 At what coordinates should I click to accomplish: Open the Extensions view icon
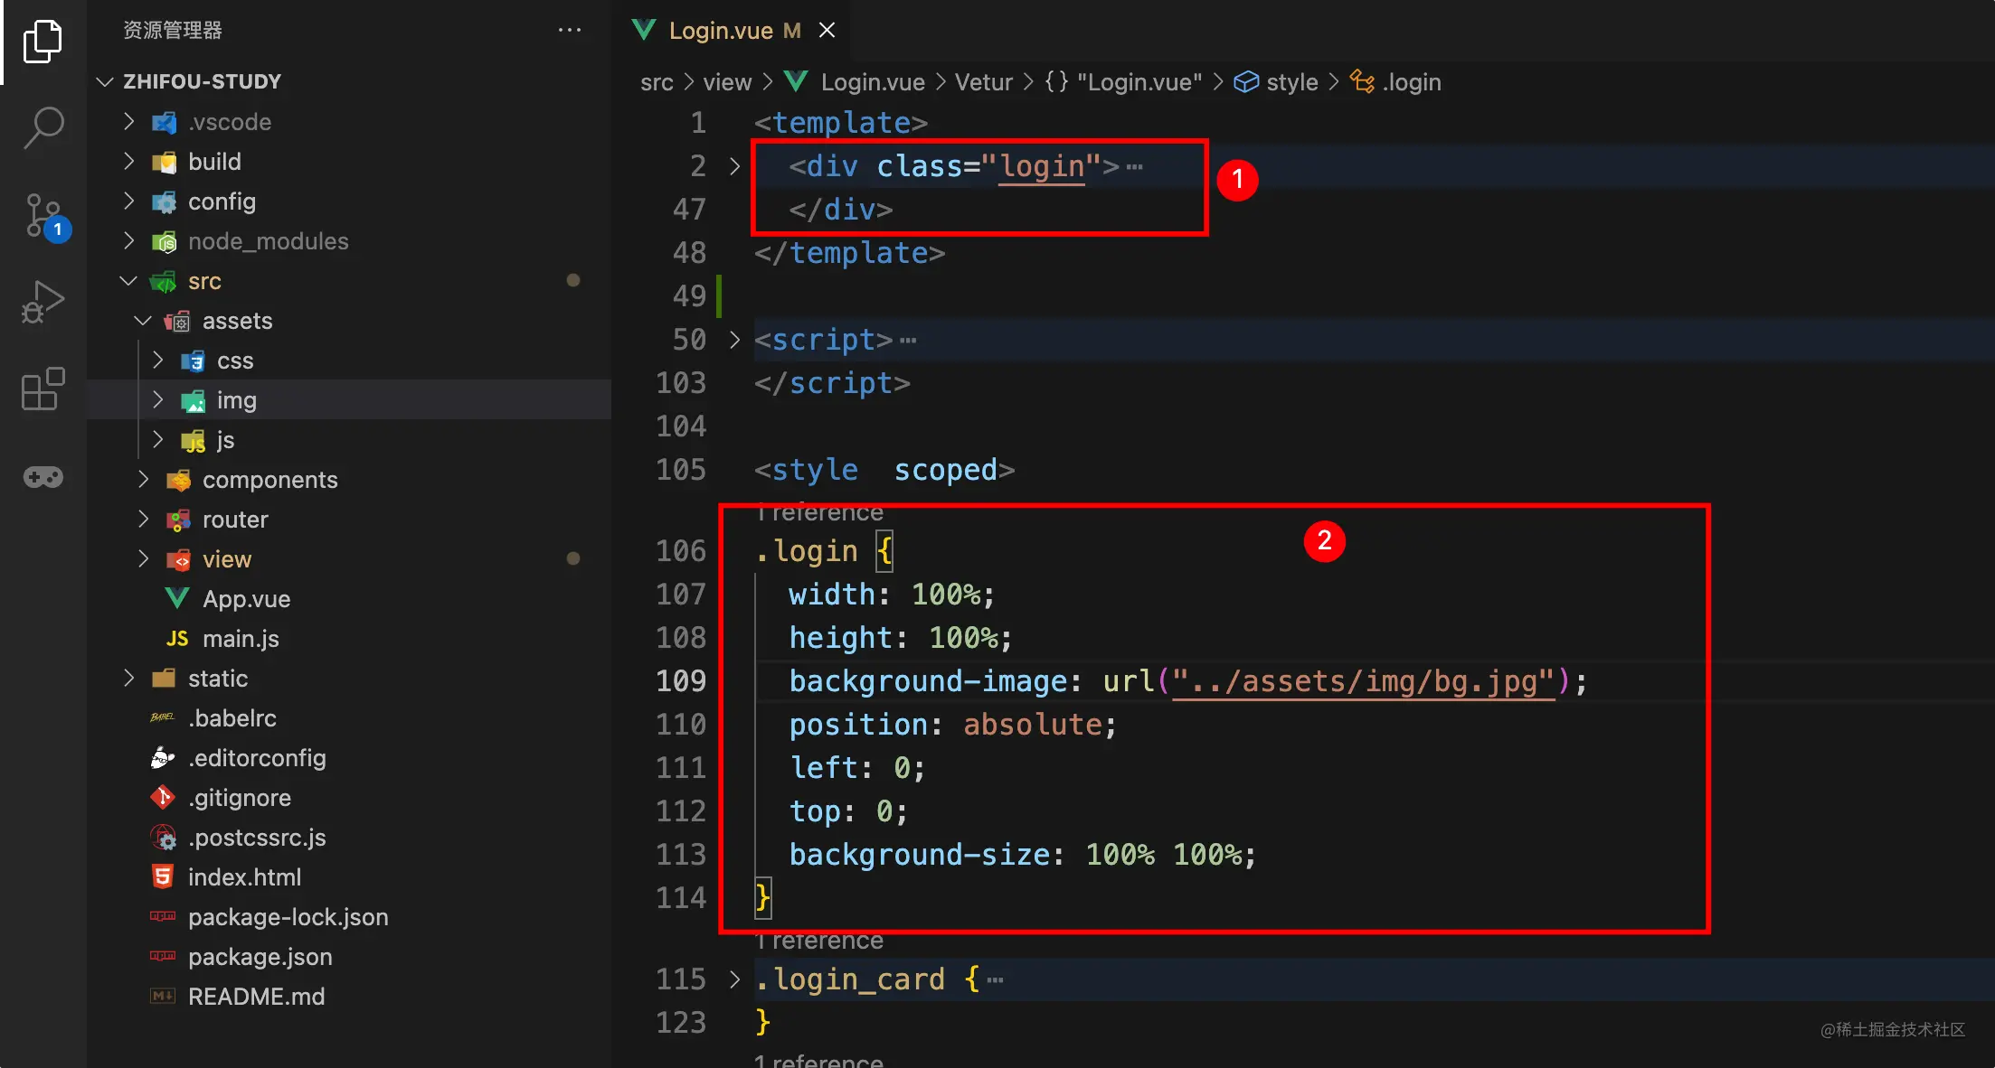pyautogui.click(x=43, y=389)
